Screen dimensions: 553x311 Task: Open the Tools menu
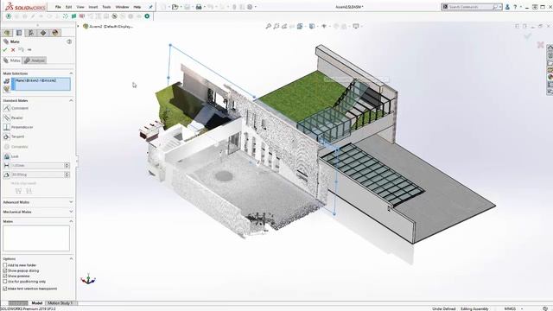[106, 7]
